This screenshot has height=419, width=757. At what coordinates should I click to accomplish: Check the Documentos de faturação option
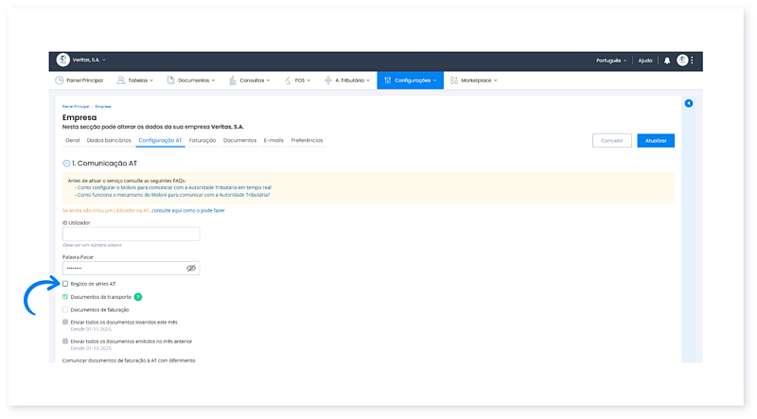pyautogui.click(x=65, y=309)
